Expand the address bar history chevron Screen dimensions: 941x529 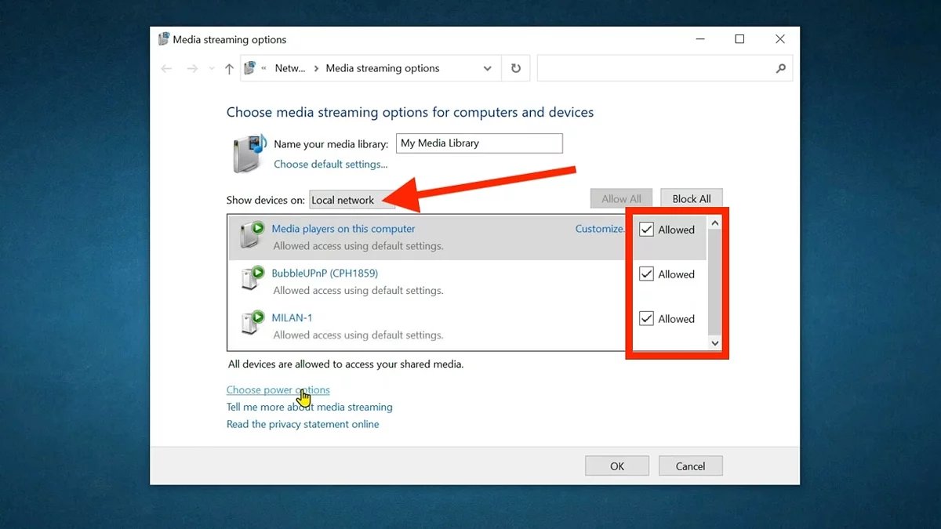487,69
